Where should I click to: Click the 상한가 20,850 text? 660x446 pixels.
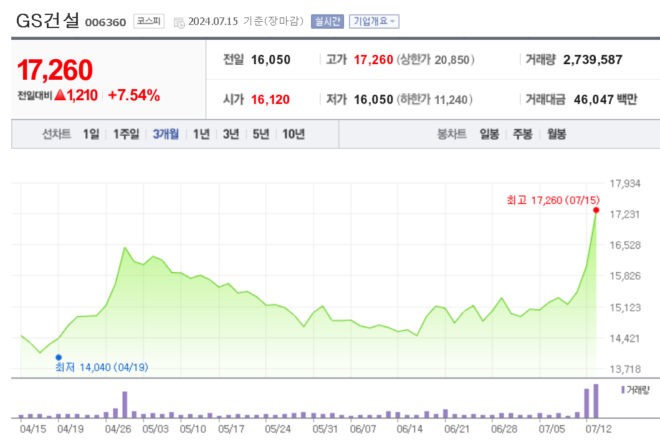pyautogui.click(x=436, y=60)
